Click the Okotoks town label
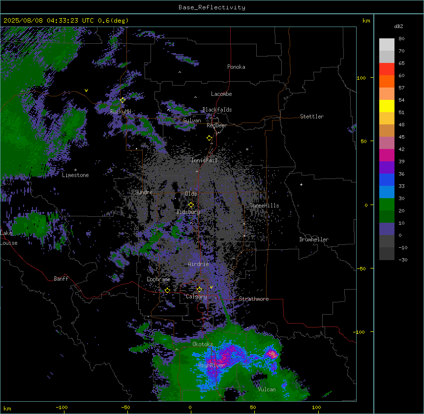This screenshot has height=414, width=424. (x=203, y=344)
